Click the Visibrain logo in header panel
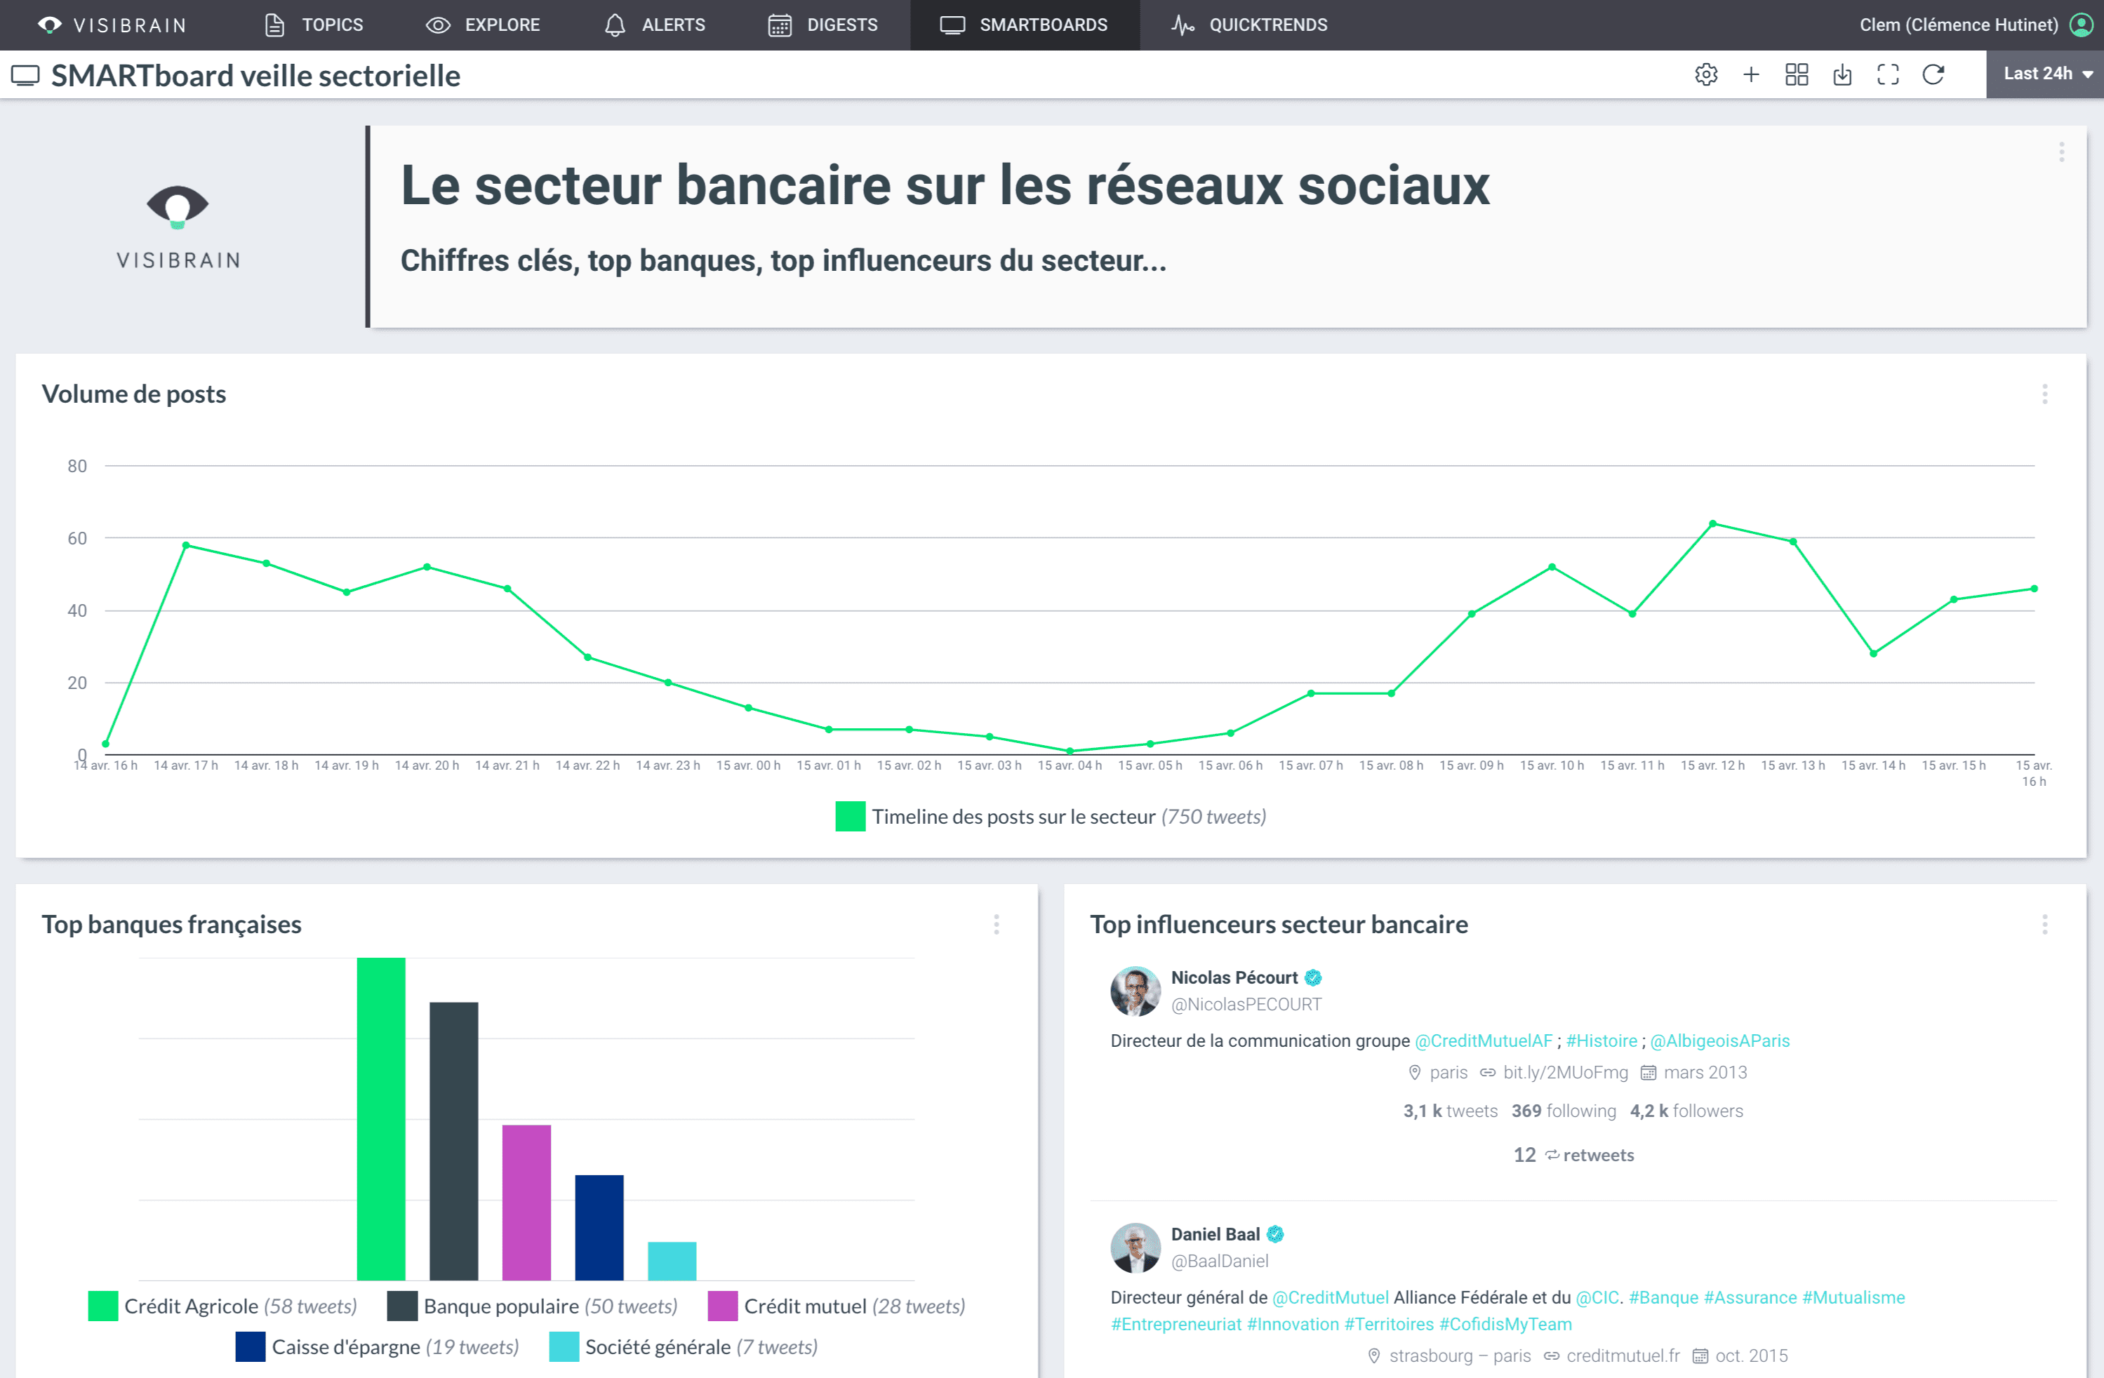 tap(178, 227)
